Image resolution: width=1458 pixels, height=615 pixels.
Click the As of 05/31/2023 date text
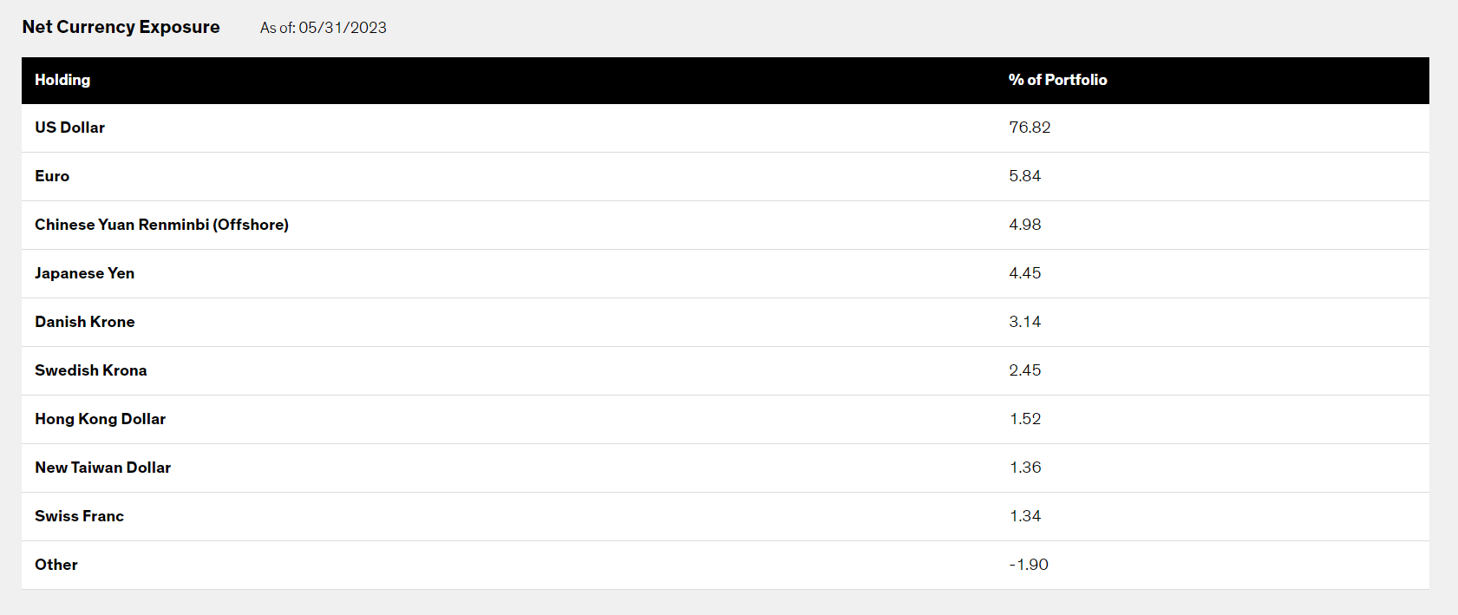[x=323, y=28]
